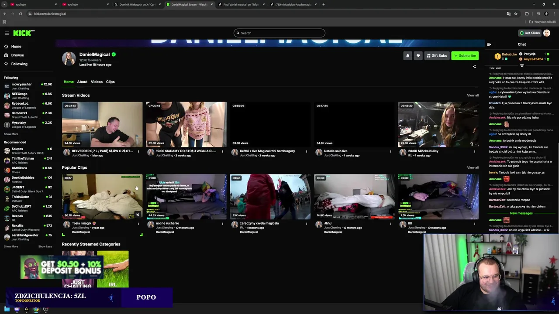Open options for Natalia solo live video
The image size is (559, 314).
tap(390, 151)
